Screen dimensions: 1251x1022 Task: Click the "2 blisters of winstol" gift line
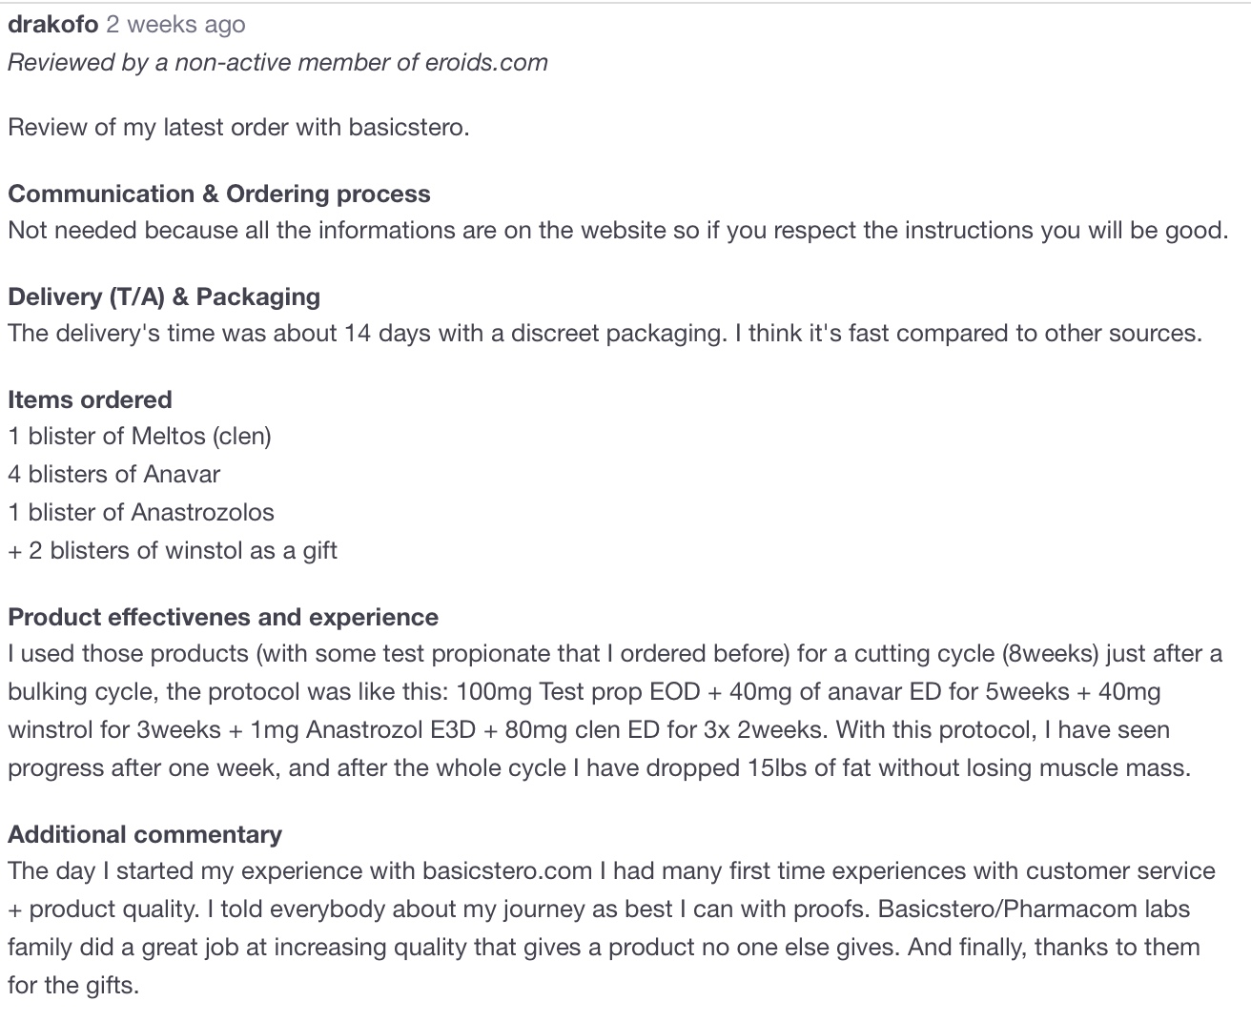(x=173, y=551)
